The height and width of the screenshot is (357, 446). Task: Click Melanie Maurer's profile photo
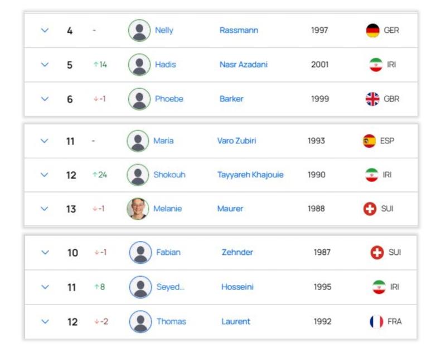coord(138,209)
